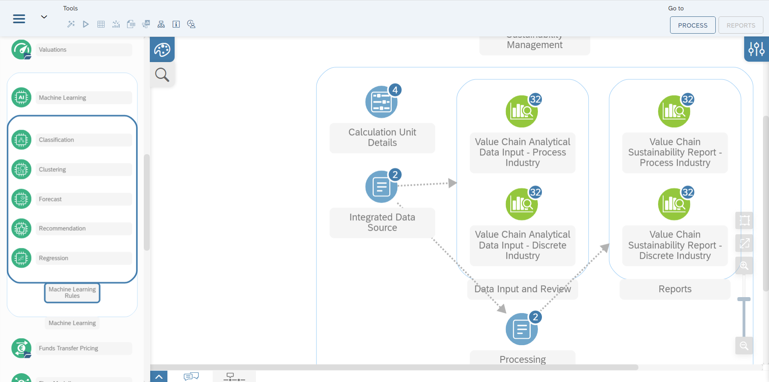This screenshot has width=769, height=382.
Task: Click the Run (play) toolbar icon
Action: [x=85, y=24]
